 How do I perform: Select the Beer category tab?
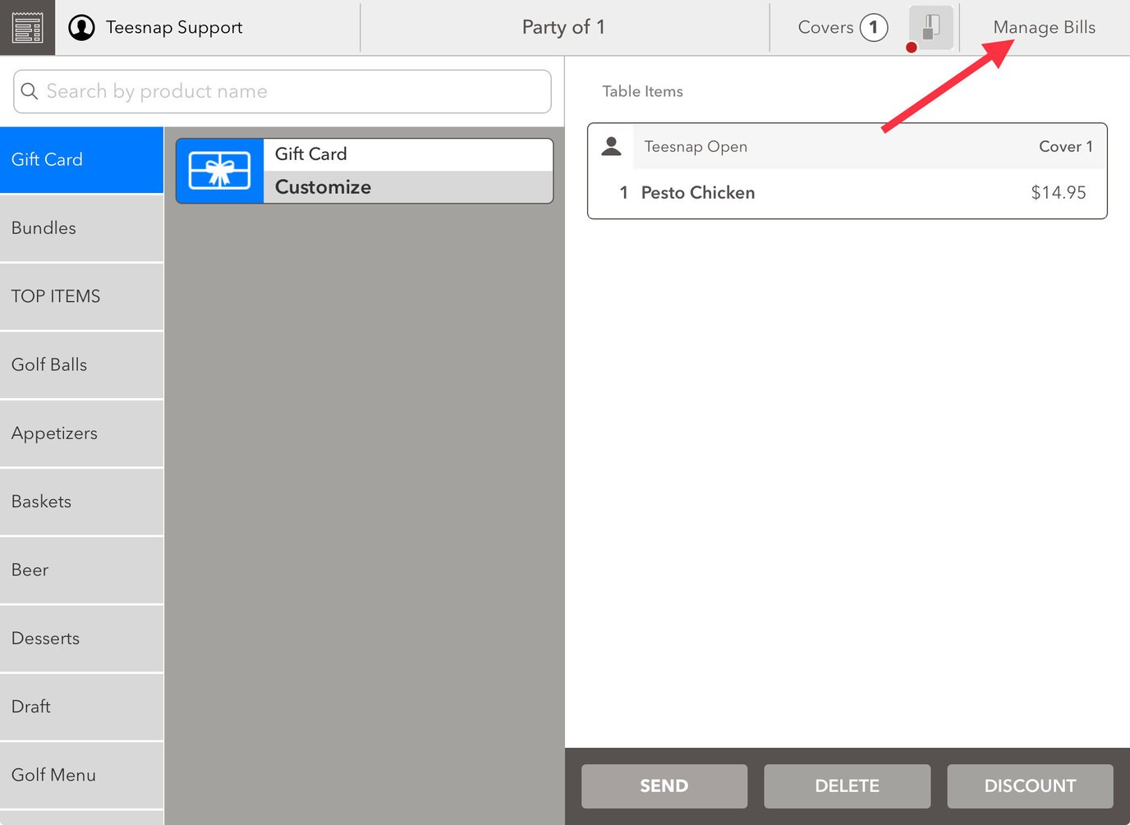(x=81, y=570)
